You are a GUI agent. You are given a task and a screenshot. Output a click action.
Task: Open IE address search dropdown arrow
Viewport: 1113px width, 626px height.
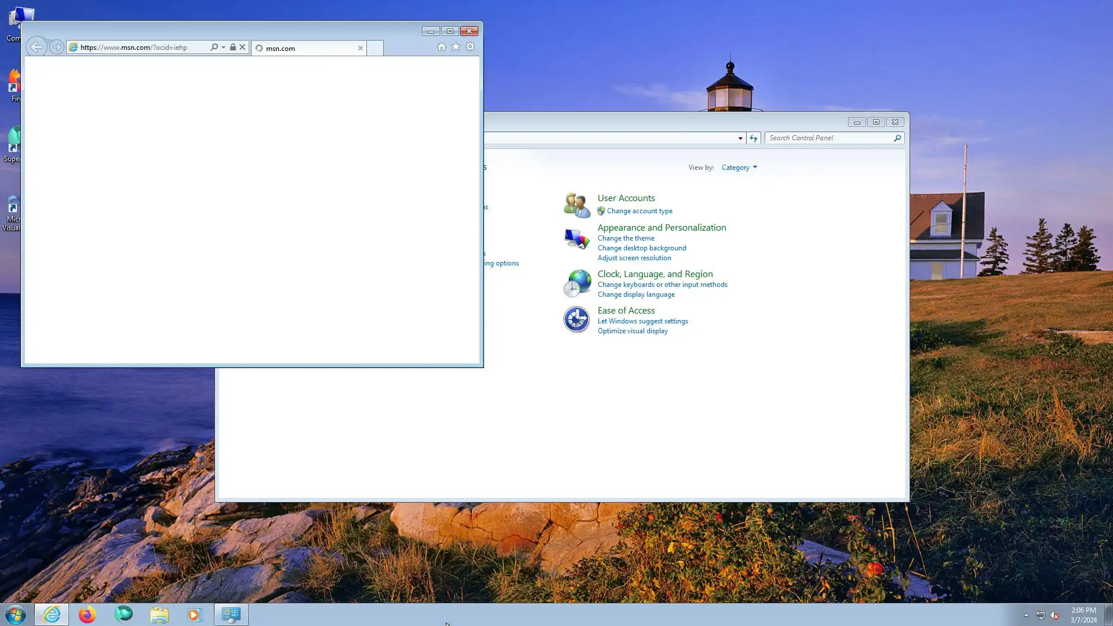(x=223, y=48)
